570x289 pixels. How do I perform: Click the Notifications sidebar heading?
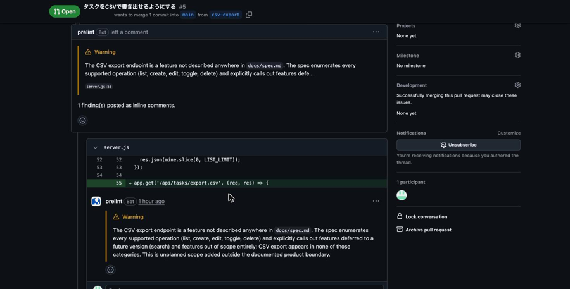(x=411, y=133)
